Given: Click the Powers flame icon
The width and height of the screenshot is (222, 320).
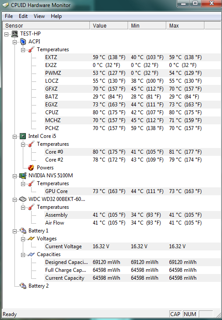Looking at the screenshot, I should point(31,168).
